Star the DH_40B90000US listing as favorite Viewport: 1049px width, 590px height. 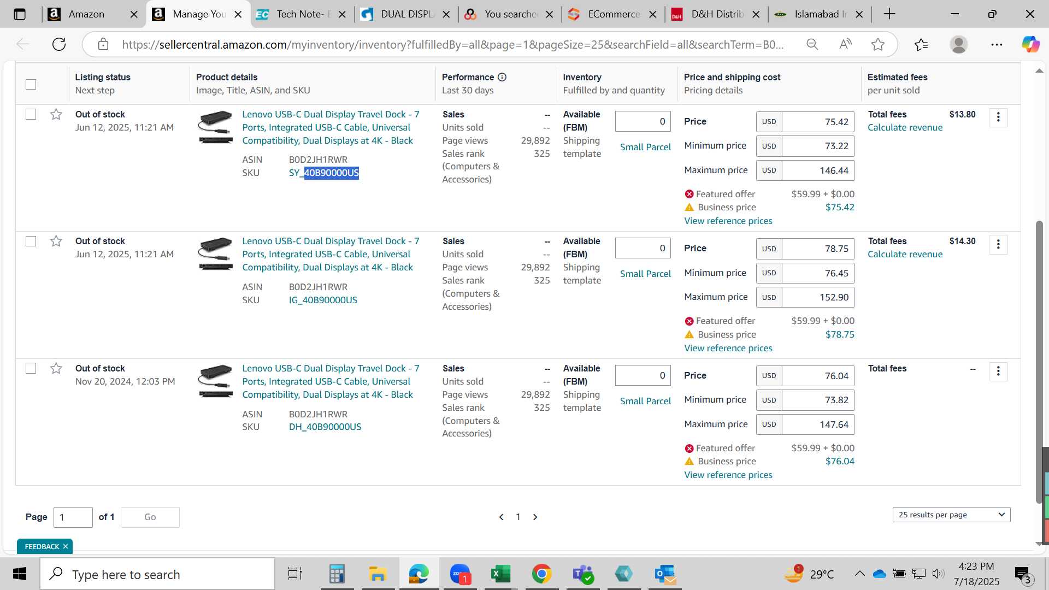tap(56, 368)
